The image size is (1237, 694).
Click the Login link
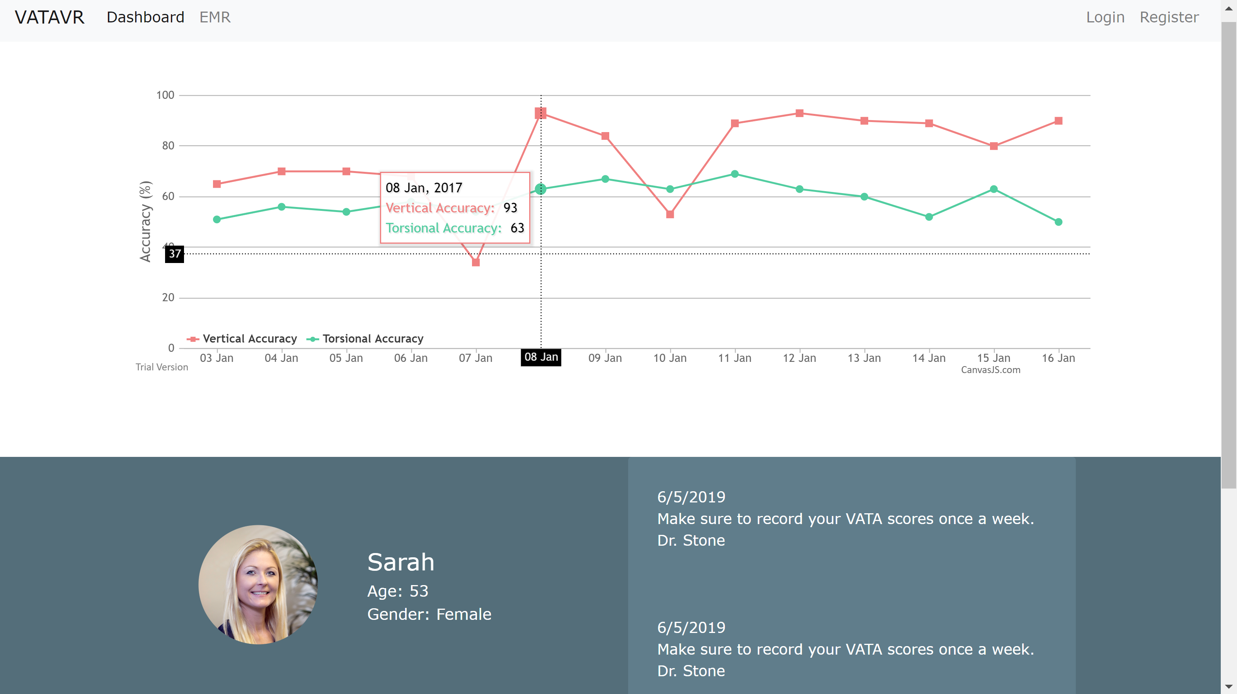[1105, 17]
